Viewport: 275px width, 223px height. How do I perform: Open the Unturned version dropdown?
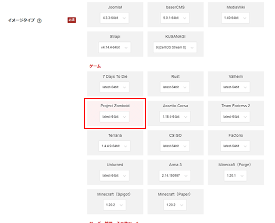click(114, 176)
